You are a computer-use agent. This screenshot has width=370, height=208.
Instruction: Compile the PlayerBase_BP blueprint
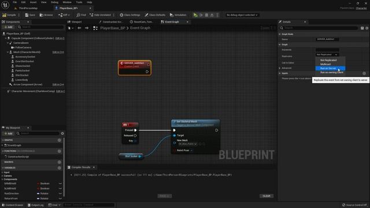(x=9, y=15)
